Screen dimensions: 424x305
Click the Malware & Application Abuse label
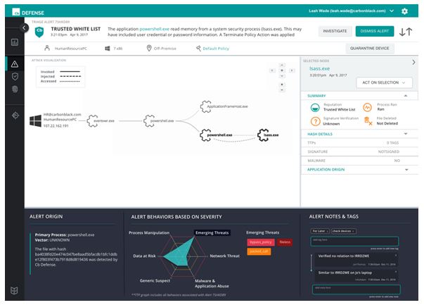click(212, 283)
